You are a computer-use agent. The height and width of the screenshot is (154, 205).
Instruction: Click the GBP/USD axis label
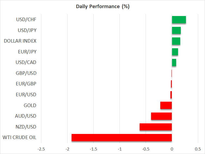click(x=26, y=73)
